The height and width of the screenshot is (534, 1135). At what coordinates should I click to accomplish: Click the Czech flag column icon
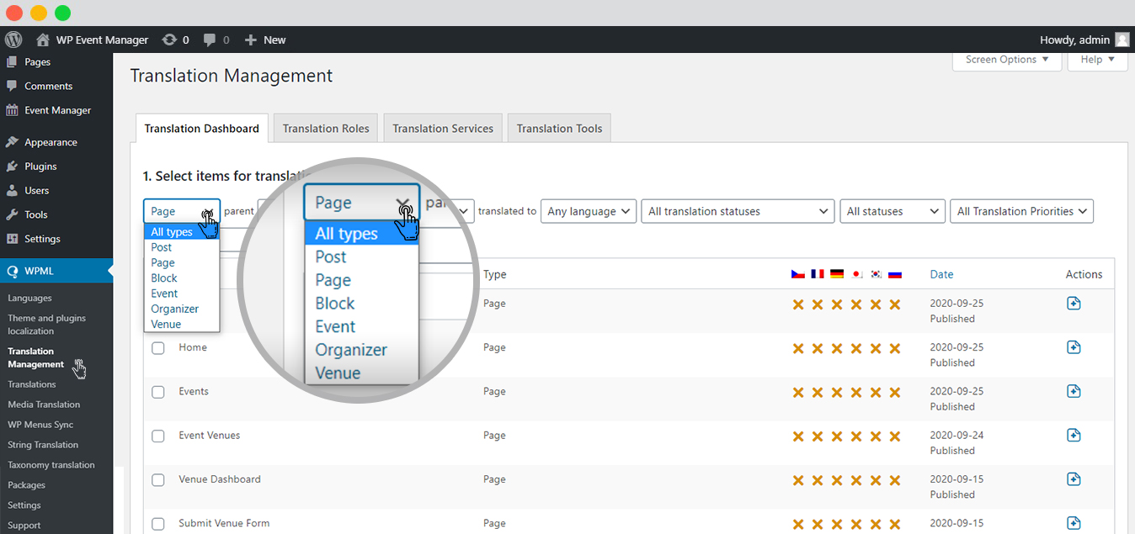tap(798, 274)
